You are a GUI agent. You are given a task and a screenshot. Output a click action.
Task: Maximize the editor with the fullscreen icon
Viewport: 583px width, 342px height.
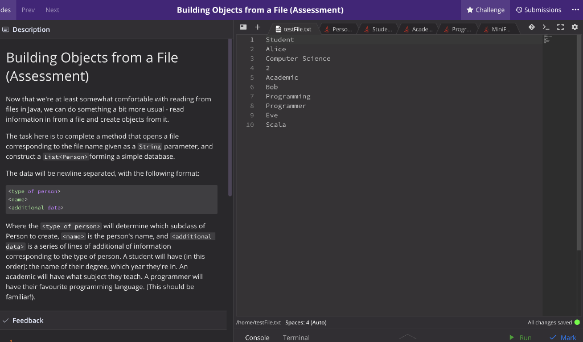(560, 27)
